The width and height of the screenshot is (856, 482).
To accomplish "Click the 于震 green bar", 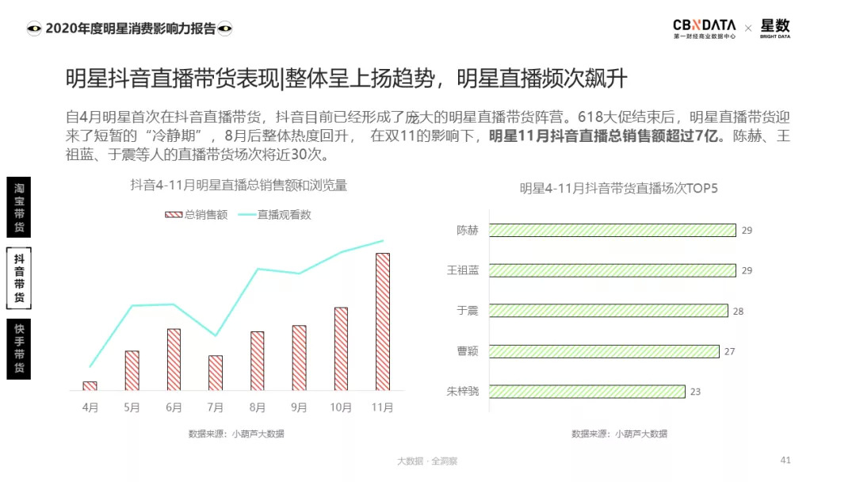I will 609,311.
